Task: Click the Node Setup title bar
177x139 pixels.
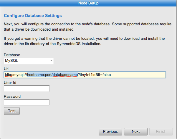Action: (88, 3)
